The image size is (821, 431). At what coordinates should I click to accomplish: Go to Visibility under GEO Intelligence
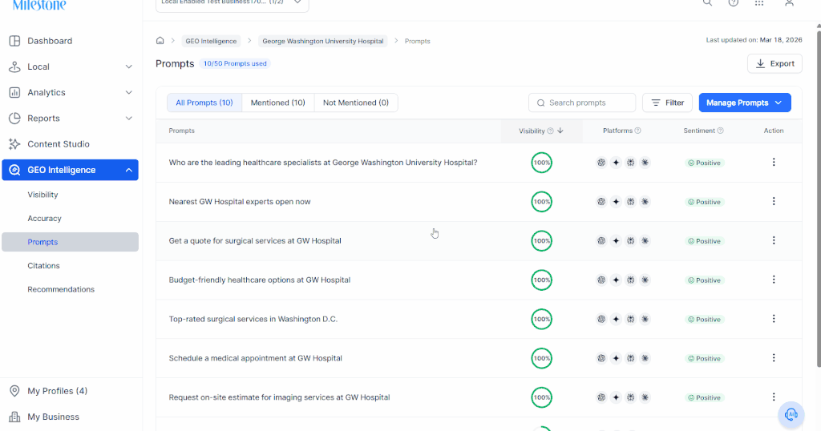[x=43, y=195]
